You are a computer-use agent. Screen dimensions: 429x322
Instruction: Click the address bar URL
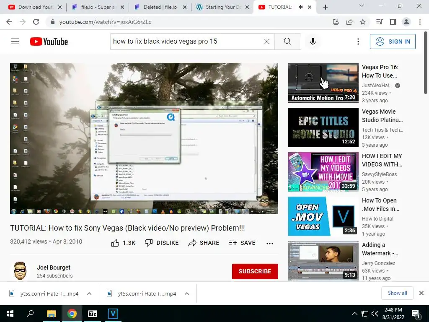pos(105,22)
